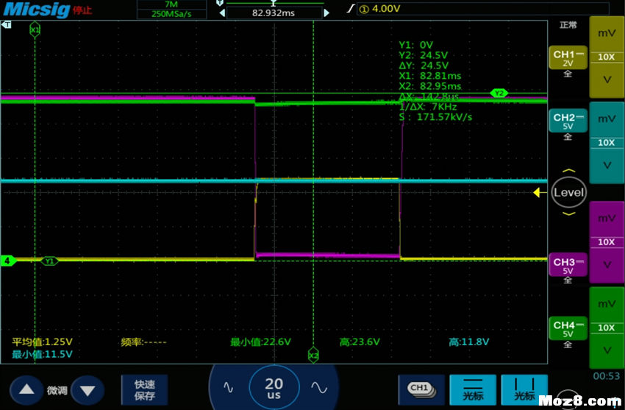Tap the T trigger position marker
Screen dimensions: 625x410
tap(7, 25)
